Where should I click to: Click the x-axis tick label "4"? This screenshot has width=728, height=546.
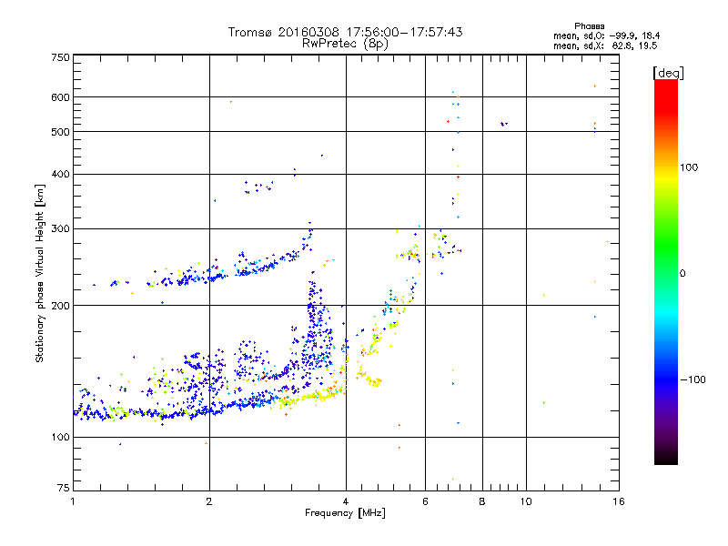[346, 501]
